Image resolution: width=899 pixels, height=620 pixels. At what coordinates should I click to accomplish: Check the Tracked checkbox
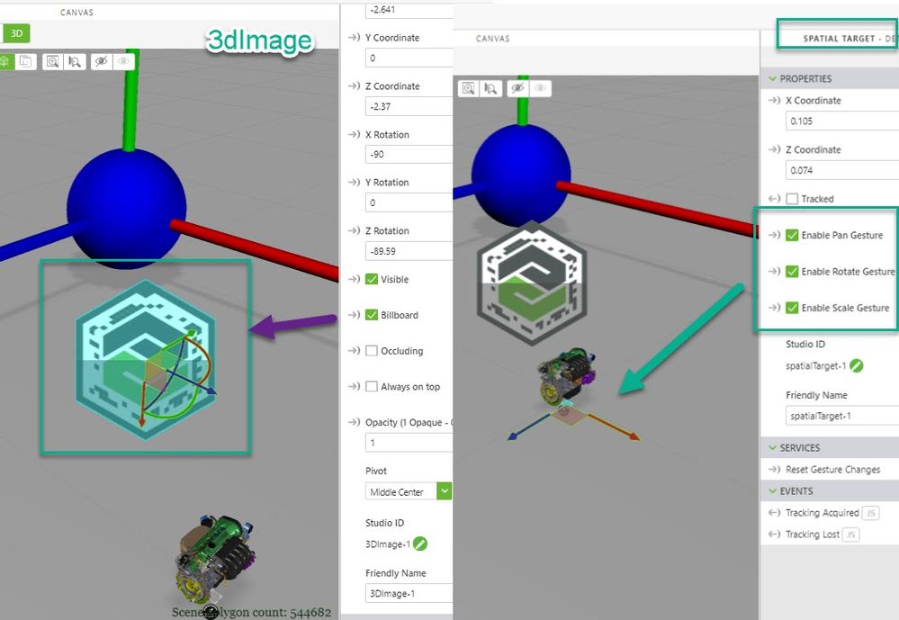coord(792,199)
